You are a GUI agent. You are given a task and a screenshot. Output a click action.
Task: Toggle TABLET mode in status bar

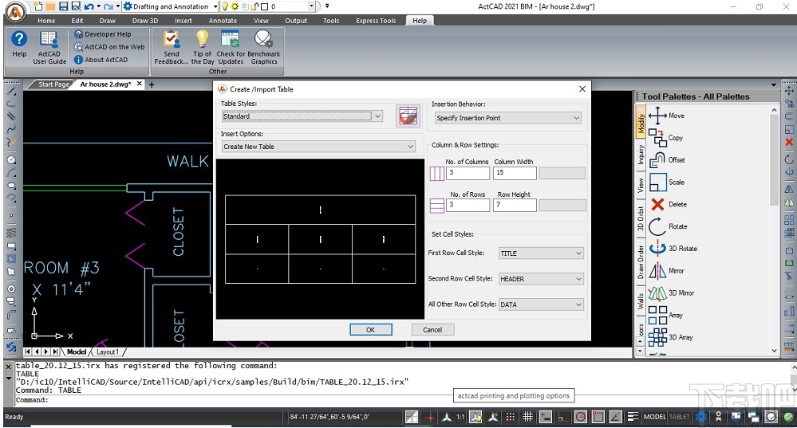click(x=680, y=417)
